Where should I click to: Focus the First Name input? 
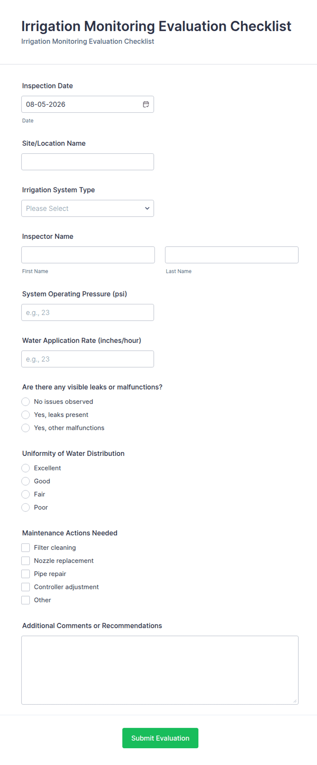pyautogui.click(x=88, y=255)
